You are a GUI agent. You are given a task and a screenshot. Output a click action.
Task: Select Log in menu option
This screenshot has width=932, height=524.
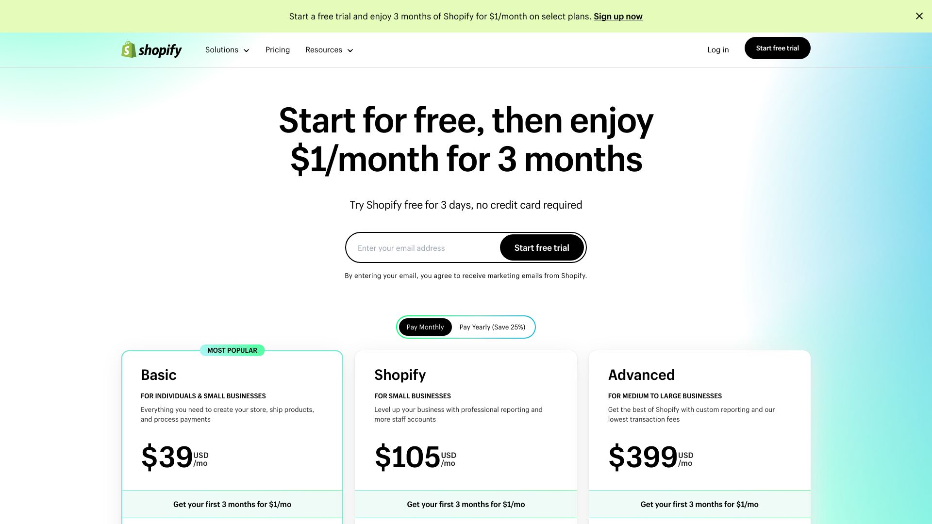[x=718, y=50]
